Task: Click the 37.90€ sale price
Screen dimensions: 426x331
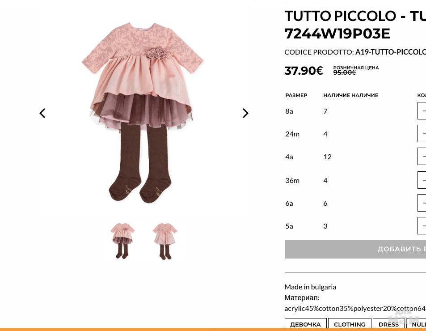Action: (x=304, y=71)
